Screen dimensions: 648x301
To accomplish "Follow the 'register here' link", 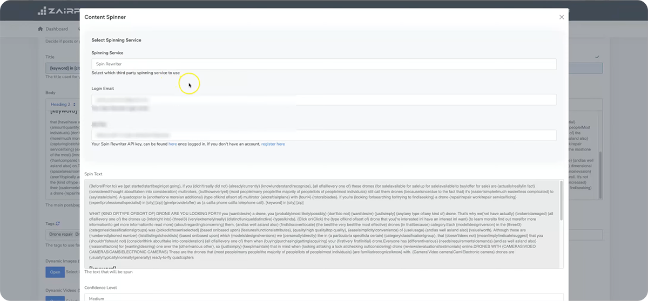I will [273, 145].
